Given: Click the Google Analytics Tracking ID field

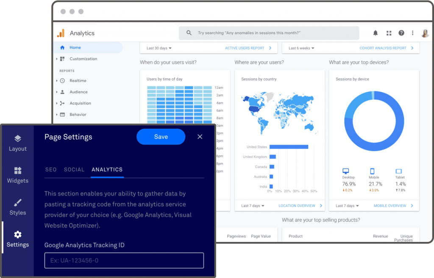Looking at the screenshot, I should [124, 260].
